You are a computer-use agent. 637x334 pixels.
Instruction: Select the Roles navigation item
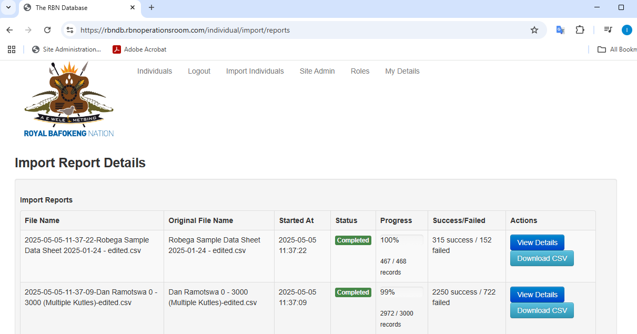[x=360, y=71]
